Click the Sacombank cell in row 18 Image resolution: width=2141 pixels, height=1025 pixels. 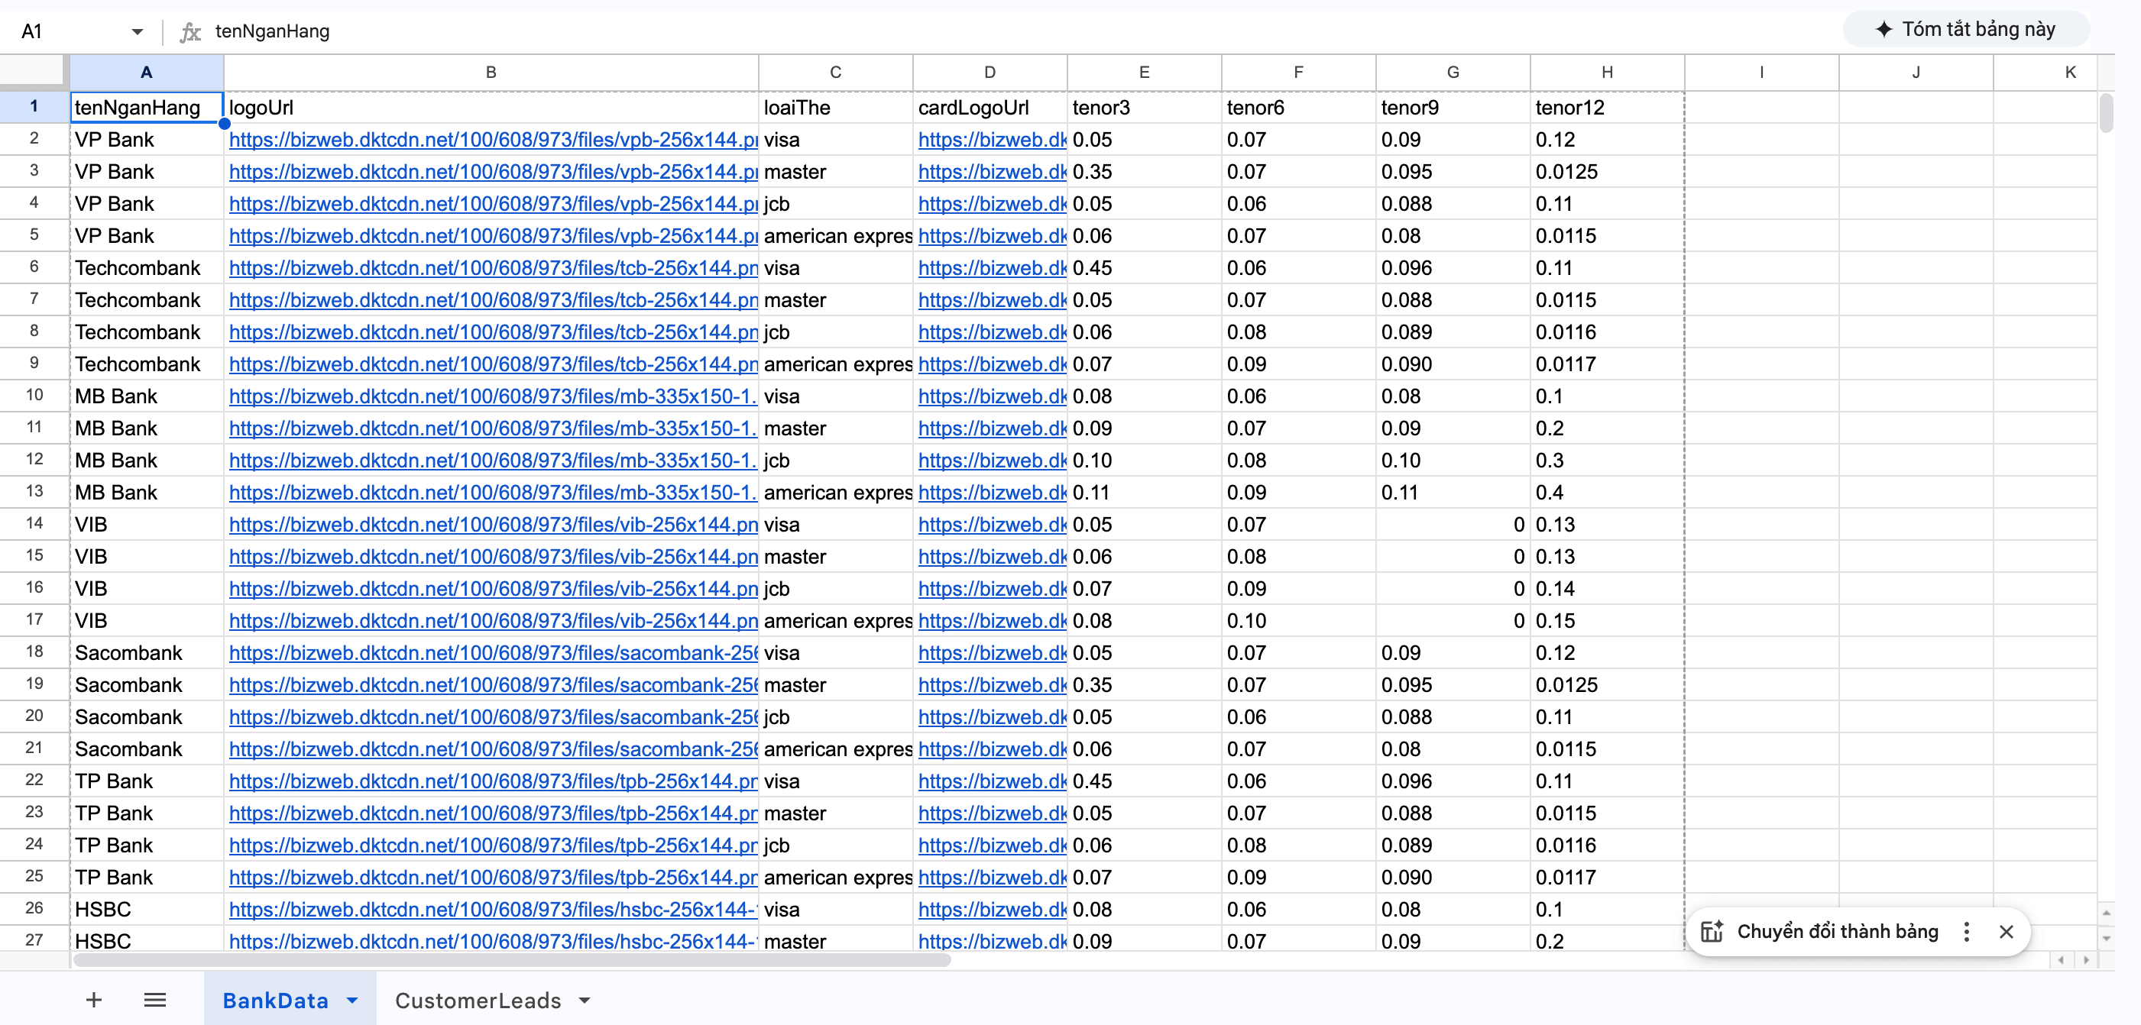click(146, 653)
